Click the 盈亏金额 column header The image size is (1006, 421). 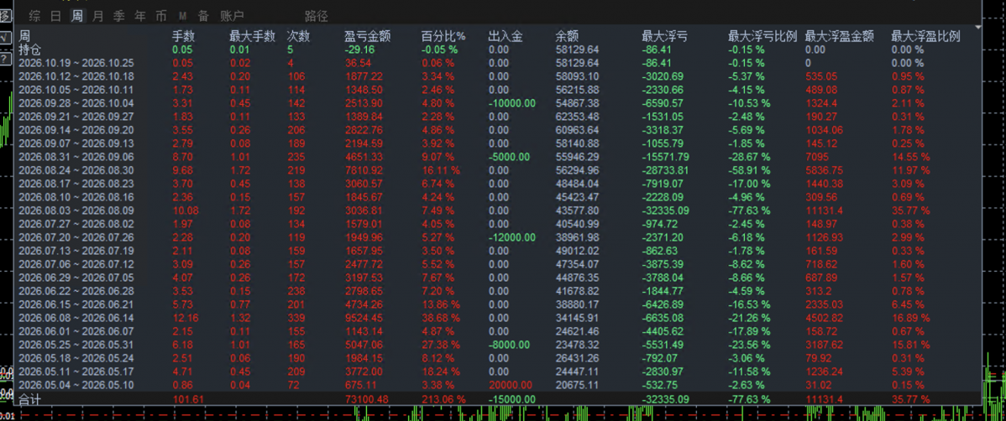367,37
